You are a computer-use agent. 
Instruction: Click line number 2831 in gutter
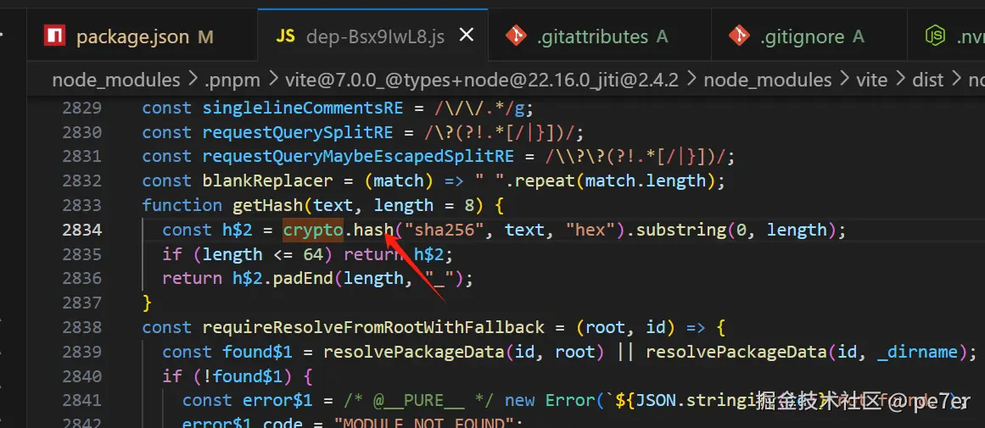(81, 157)
